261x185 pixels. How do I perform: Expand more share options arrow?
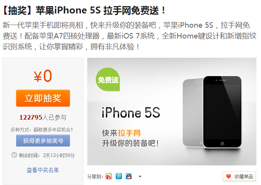(x=140, y=177)
